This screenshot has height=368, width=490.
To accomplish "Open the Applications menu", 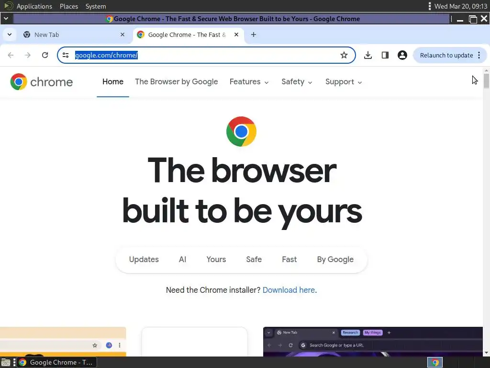I will pos(34,6).
